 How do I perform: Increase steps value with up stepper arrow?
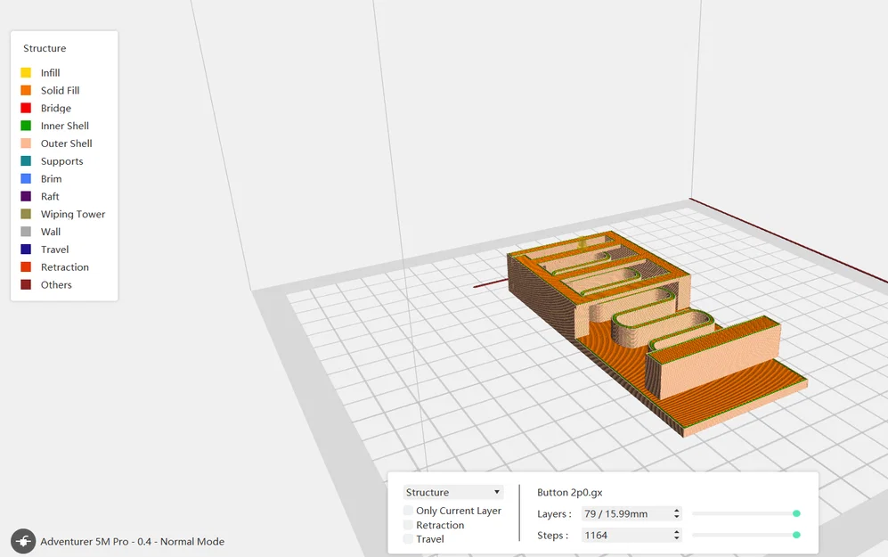coord(676,532)
